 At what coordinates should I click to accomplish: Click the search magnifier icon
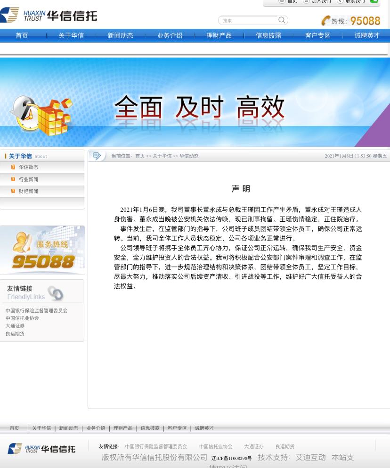[282, 20]
